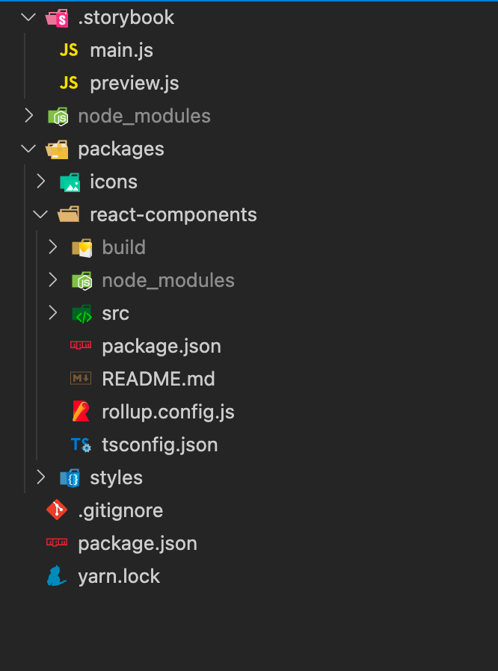Viewport: 498px width, 671px height.
Task: Click the styles folder icon
Action: point(69,477)
